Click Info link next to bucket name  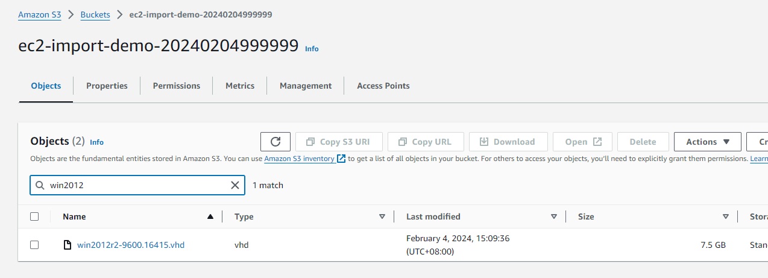(x=312, y=48)
